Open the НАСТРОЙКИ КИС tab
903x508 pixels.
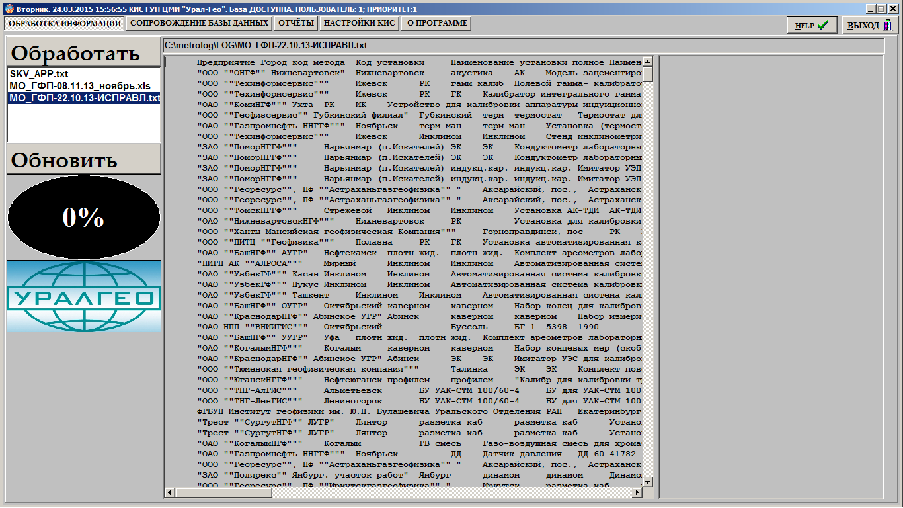click(x=359, y=23)
